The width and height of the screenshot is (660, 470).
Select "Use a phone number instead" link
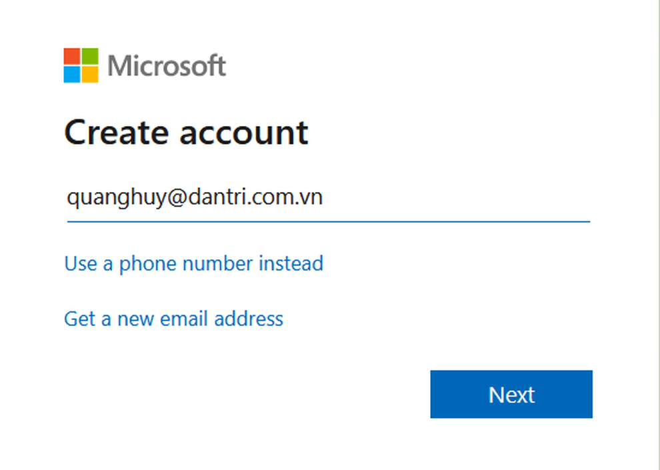[x=193, y=263]
